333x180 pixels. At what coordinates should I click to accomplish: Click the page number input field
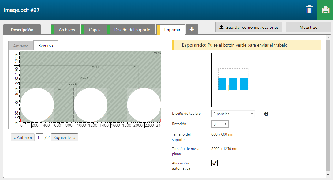point(39,138)
